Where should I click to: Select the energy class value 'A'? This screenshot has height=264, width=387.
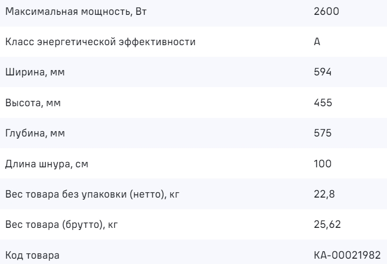click(317, 41)
